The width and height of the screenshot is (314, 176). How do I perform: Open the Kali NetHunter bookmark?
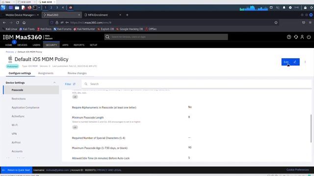84,29
